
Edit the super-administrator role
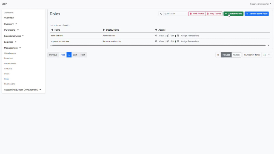[172, 41]
